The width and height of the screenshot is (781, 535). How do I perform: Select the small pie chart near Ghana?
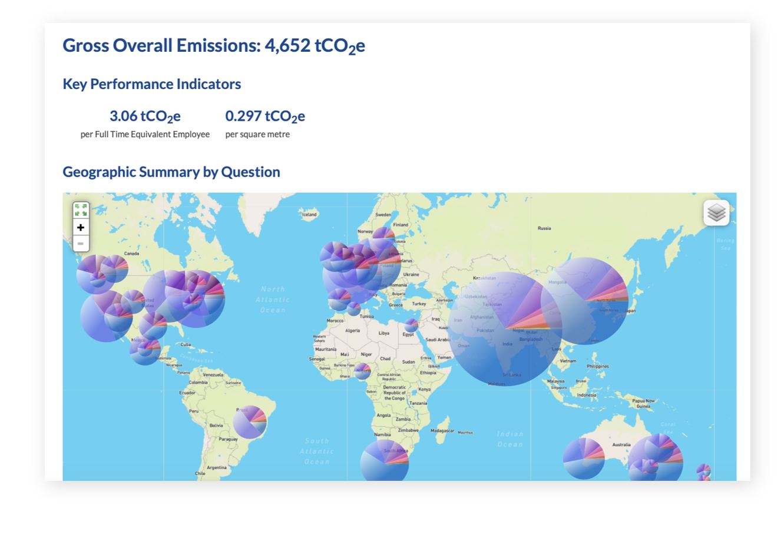[362, 371]
